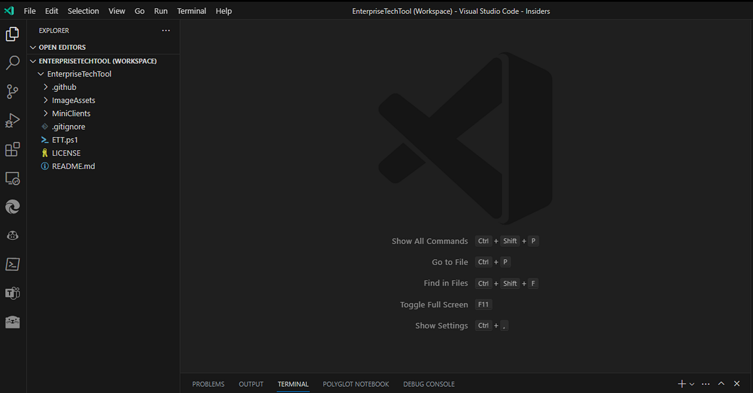Collapse the EnterpriseTechTool folder
Image resolution: width=753 pixels, height=393 pixels.
point(40,73)
